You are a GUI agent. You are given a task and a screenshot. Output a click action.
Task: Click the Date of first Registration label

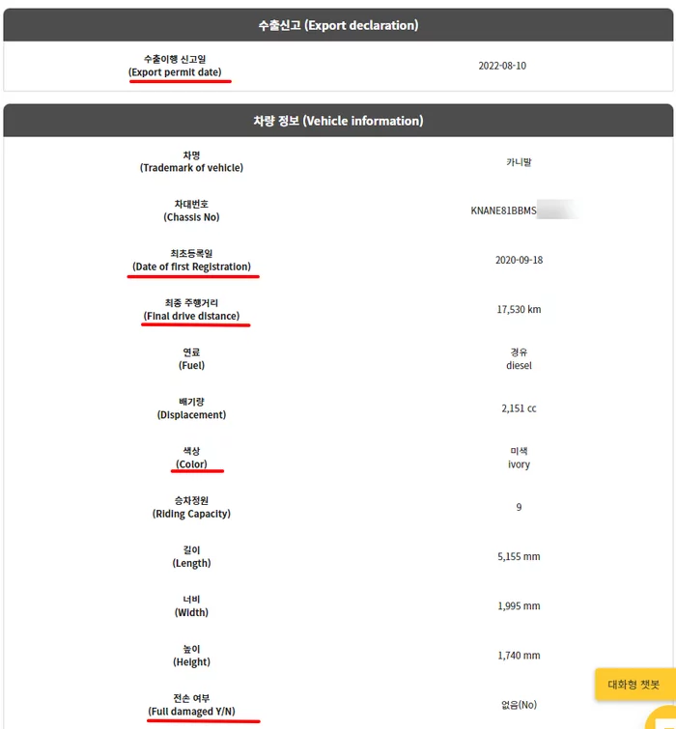191,266
